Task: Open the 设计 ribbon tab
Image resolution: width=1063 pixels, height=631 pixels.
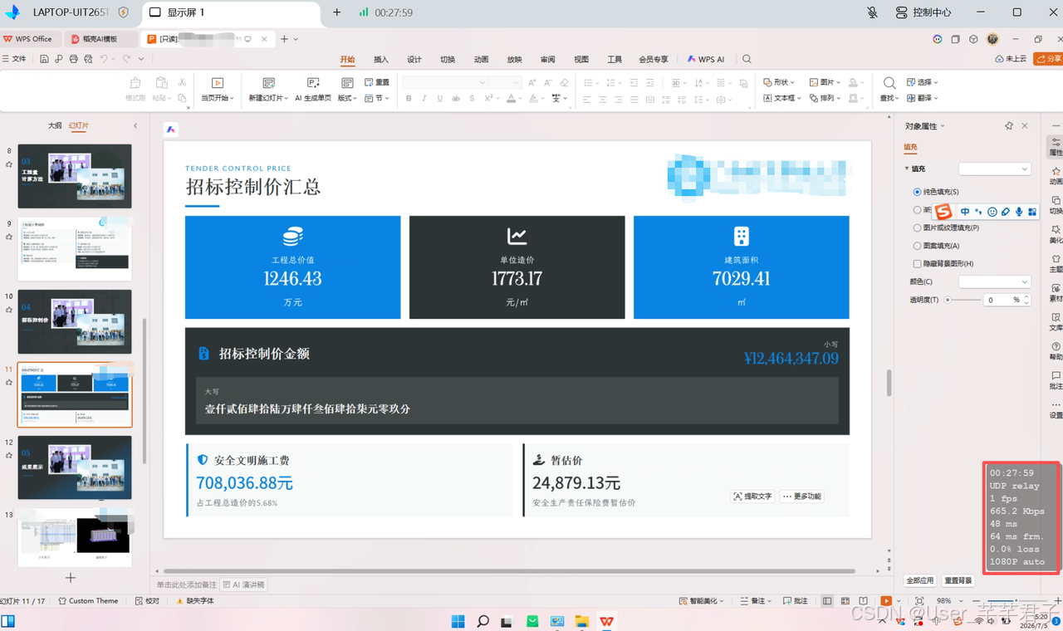Action: tap(414, 59)
